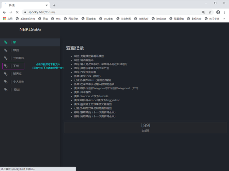
Task: Open the 网址导航 bookmark
Action: [71, 19]
